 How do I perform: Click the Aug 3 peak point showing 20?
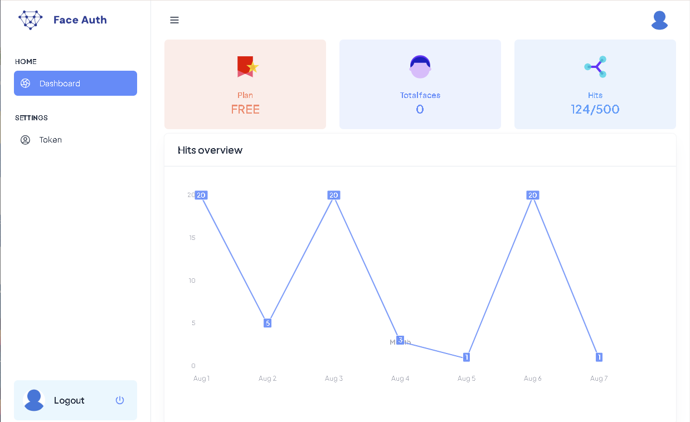pyautogui.click(x=333, y=195)
